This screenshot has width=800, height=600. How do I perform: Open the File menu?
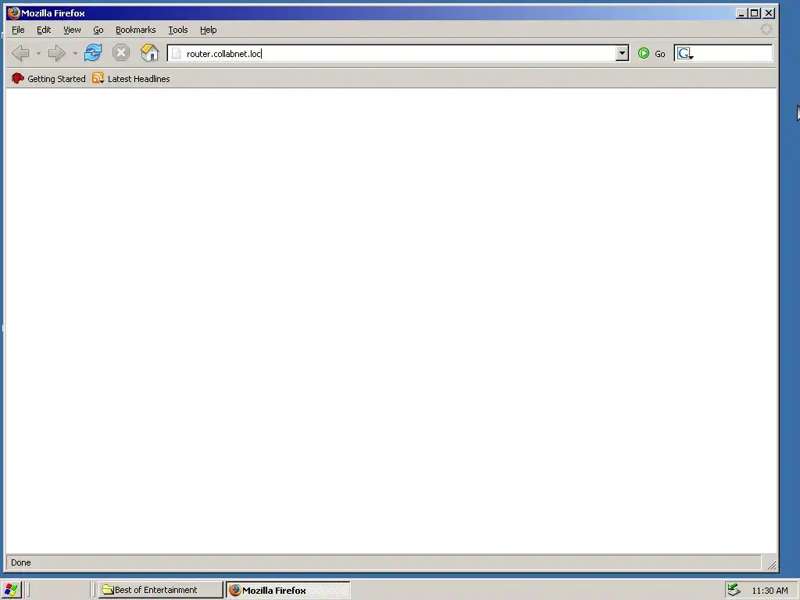(x=18, y=30)
